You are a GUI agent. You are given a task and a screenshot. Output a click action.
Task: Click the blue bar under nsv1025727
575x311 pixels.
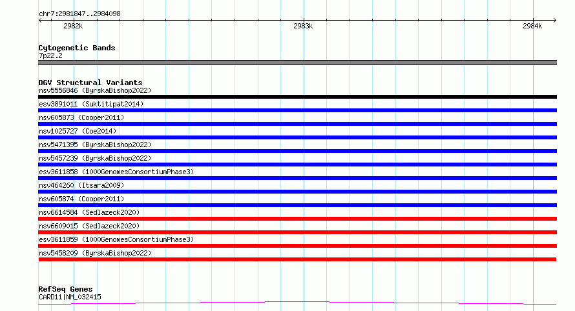point(297,137)
